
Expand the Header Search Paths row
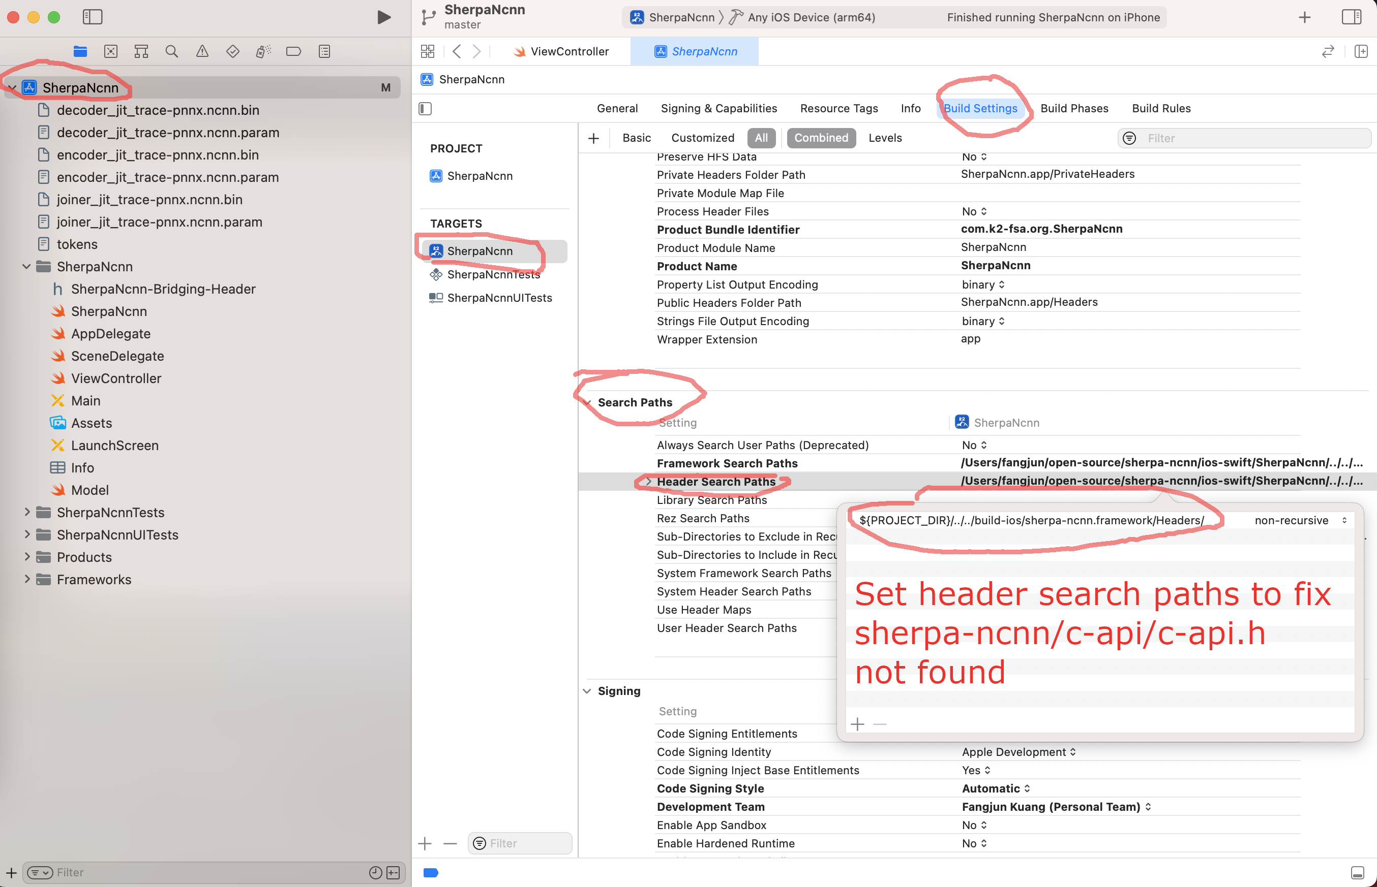tap(648, 482)
